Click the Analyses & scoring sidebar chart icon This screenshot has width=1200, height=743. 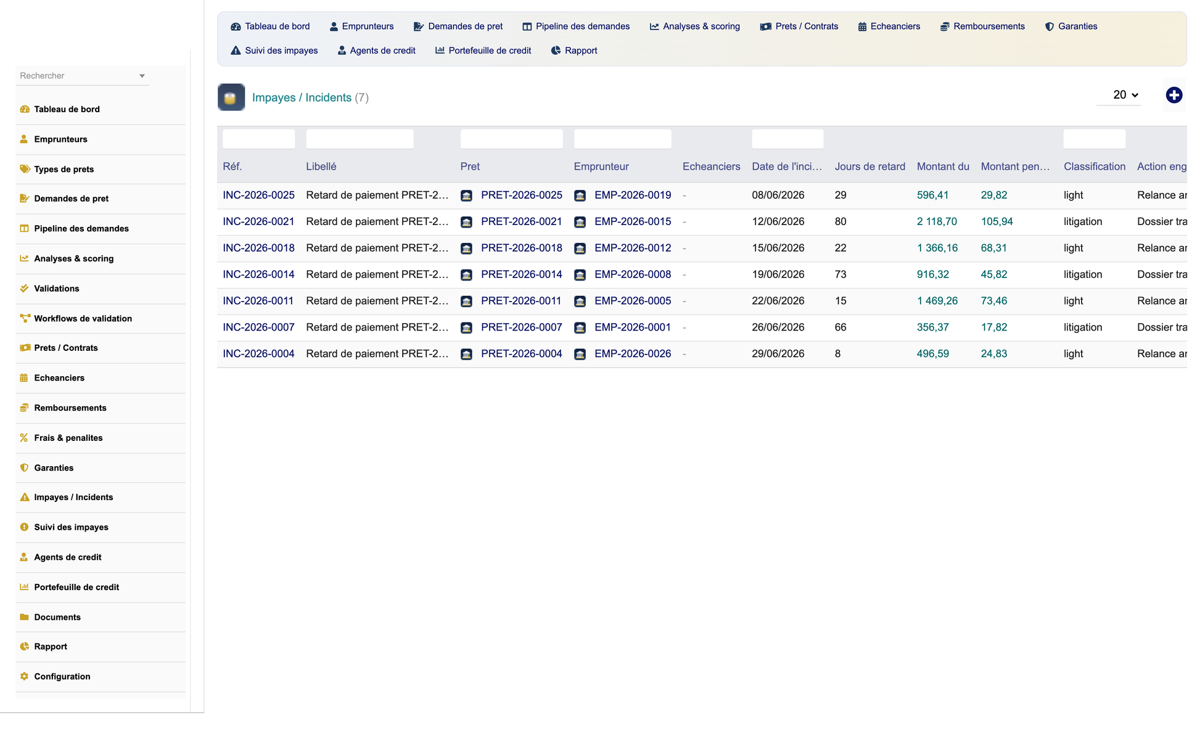25,258
